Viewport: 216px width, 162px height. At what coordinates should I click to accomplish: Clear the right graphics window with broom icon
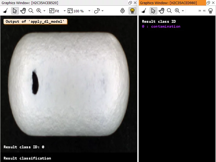pos(144,11)
